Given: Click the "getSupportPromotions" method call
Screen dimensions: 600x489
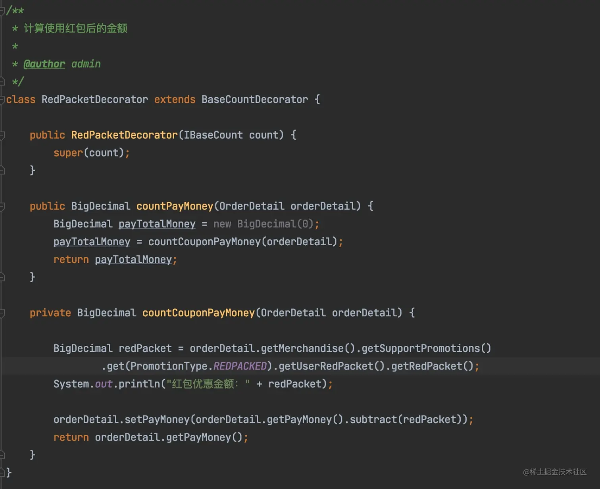Looking at the screenshot, I should tap(421, 348).
